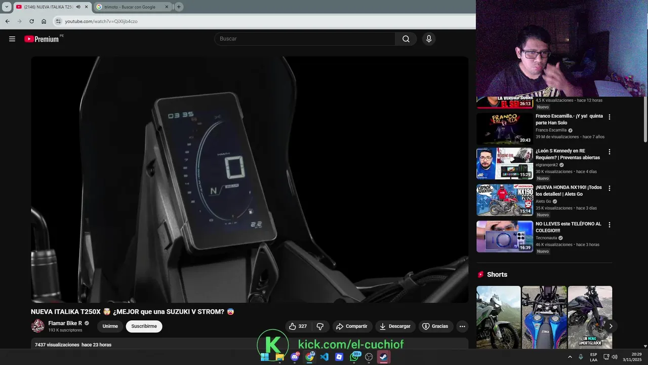648x365 pixels.
Task: Open Chrome from taskbar
Action: [309, 357]
